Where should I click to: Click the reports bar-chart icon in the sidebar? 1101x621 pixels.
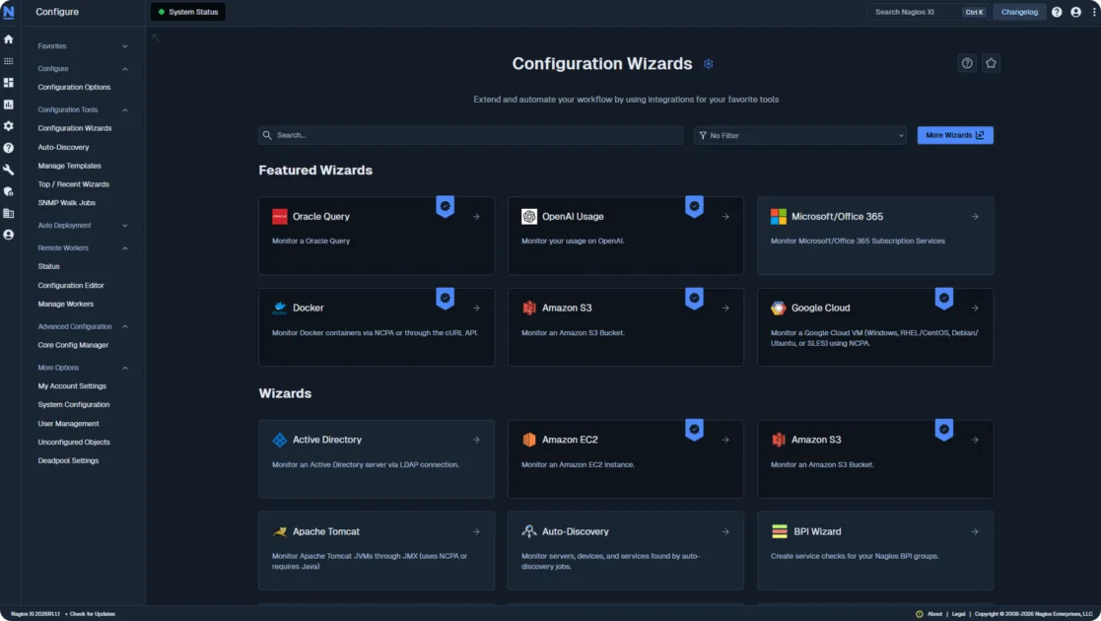(9, 105)
